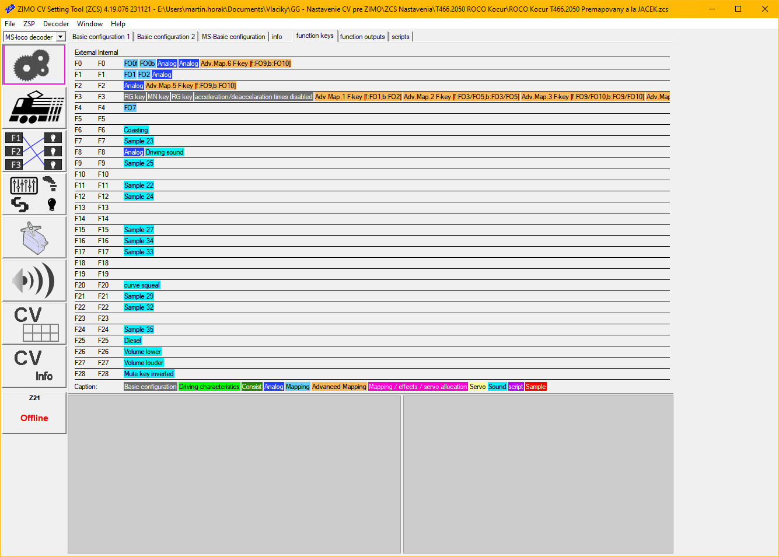Select the locomotive driving characteristics icon

(34, 108)
